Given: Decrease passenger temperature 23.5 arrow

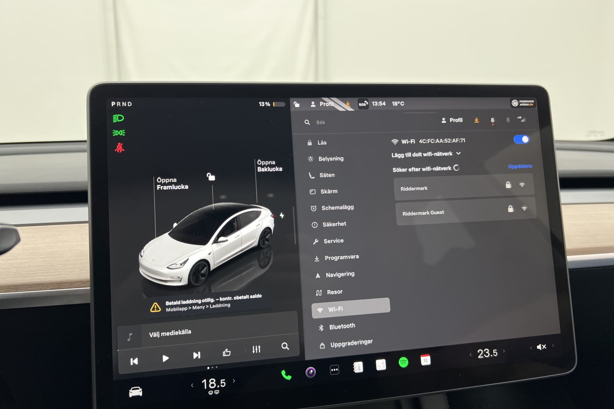Looking at the screenshot, I should pos(470,355).
